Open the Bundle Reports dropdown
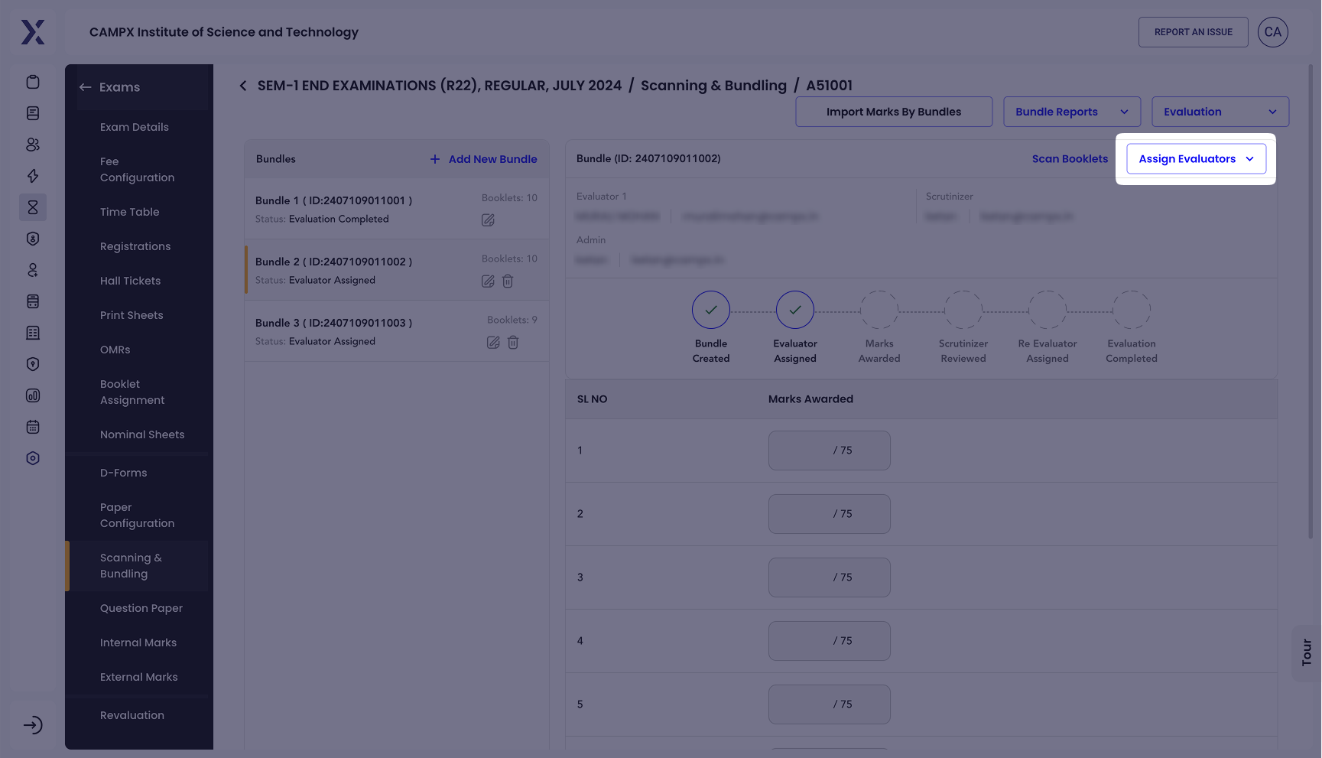 [x=1072, y=112]
